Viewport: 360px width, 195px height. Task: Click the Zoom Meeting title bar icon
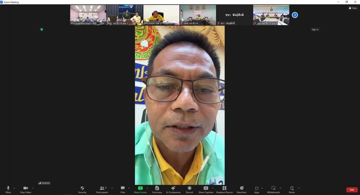(x=2, y=2)
